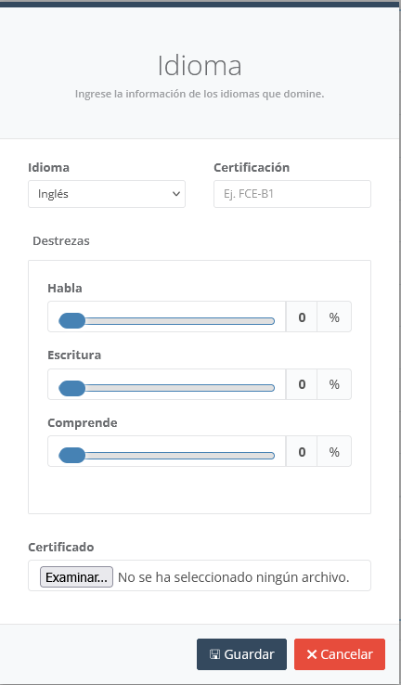Click the Comprende percentage value box
This screenshot has width=401, height=685.
(302, 451)
